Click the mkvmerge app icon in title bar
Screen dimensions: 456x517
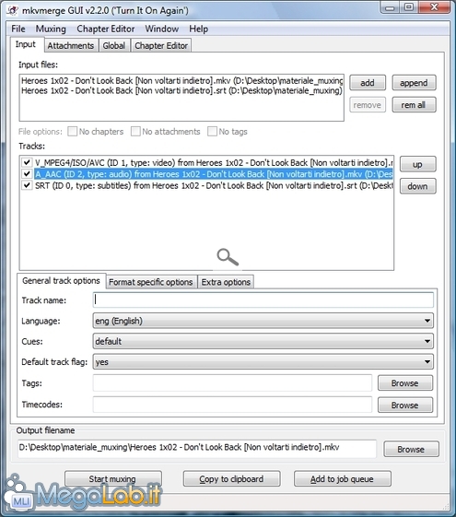pyautogui.click(x=13, y=10)
